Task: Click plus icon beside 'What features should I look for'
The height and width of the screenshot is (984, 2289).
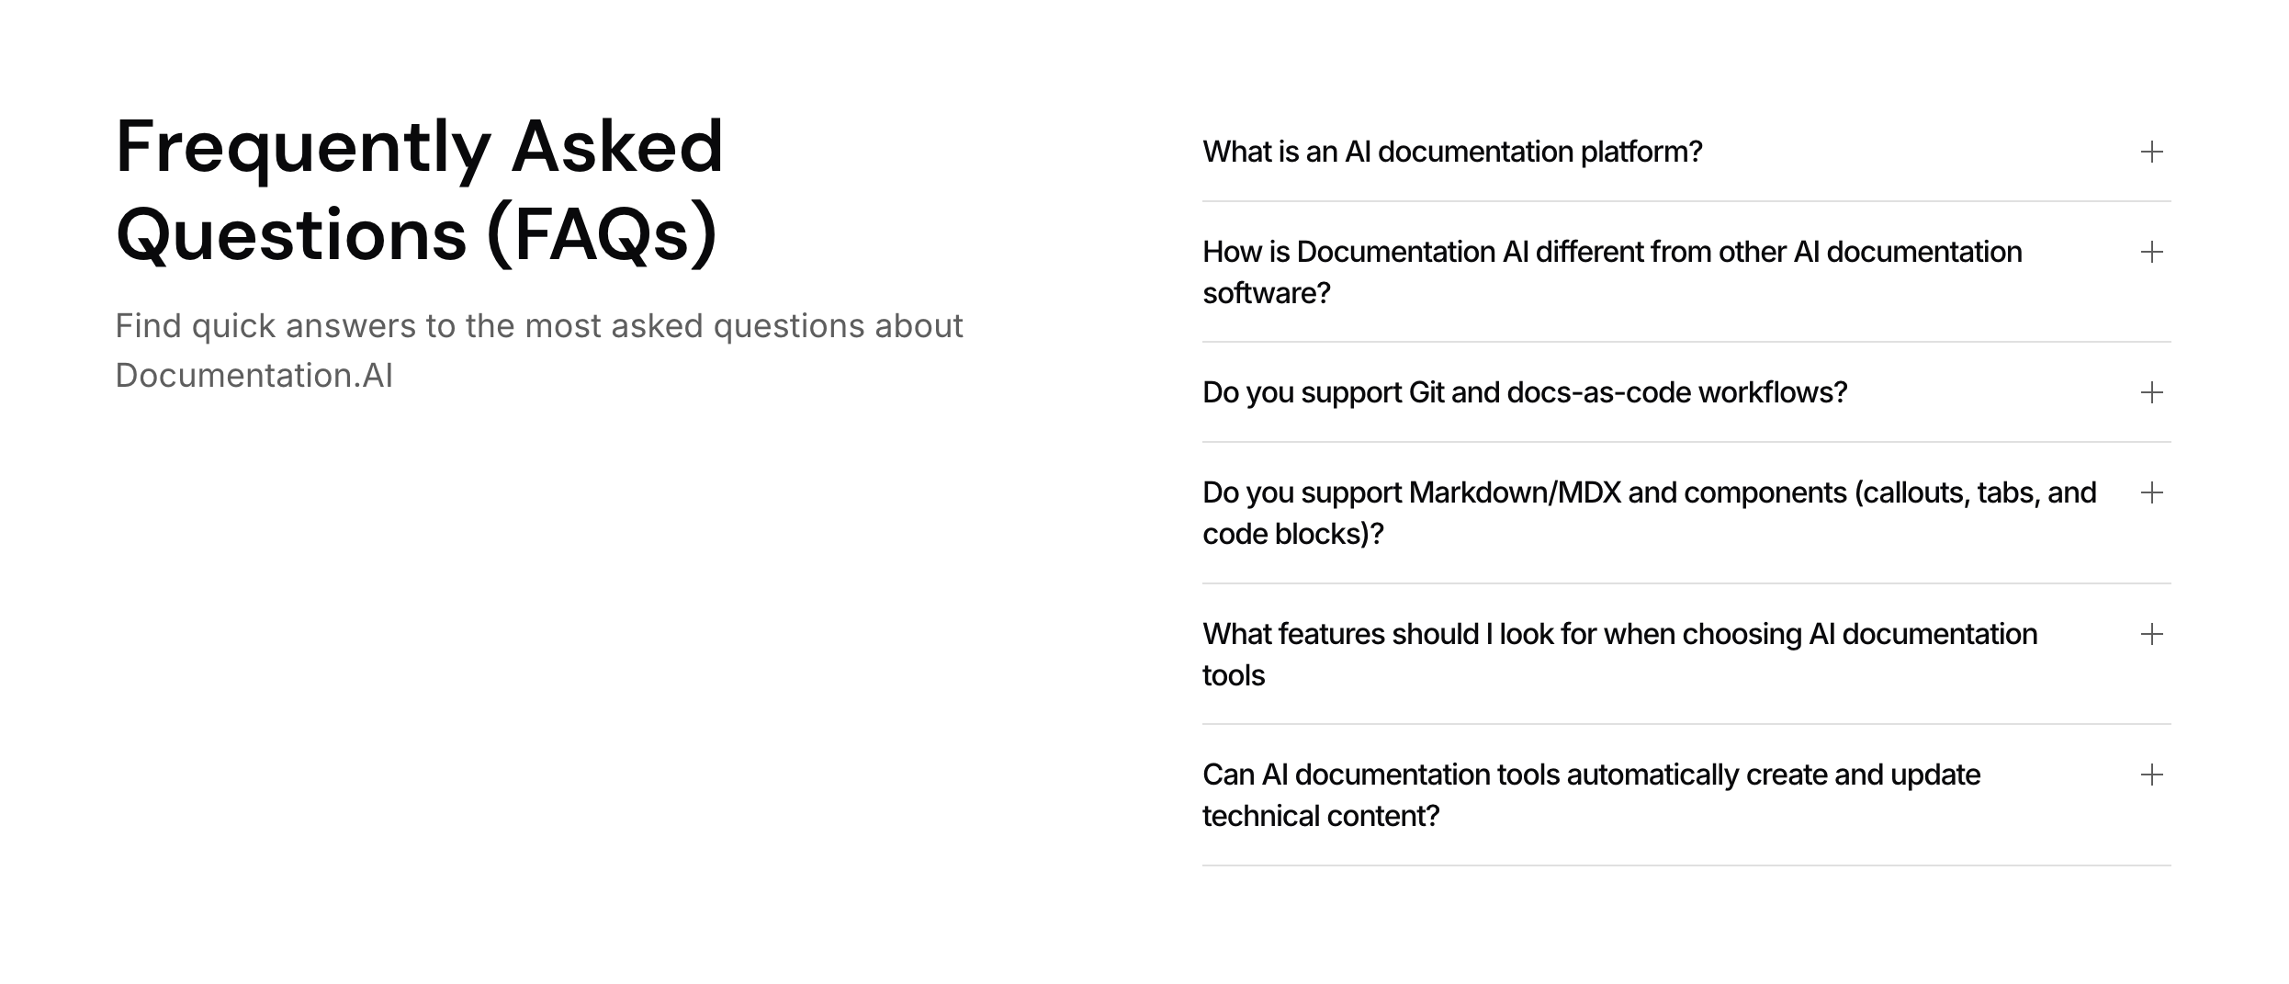Action: pos(2151,635)
